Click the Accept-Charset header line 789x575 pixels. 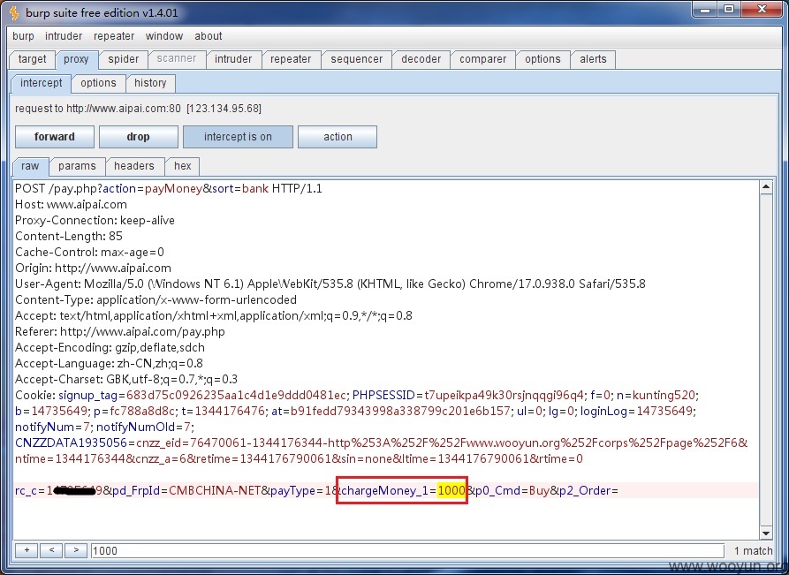click(x=126, y=379)
